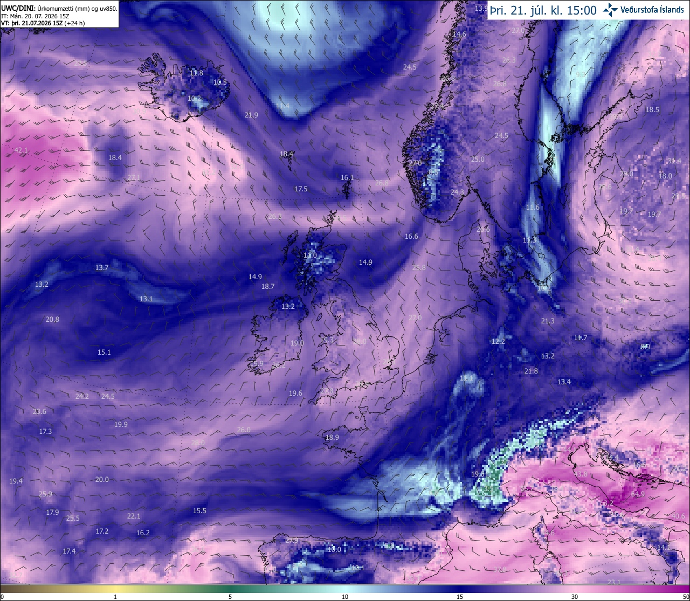Click the VT valid time line in header
Viewport: 690px width, 601px height.
(43, 23)
